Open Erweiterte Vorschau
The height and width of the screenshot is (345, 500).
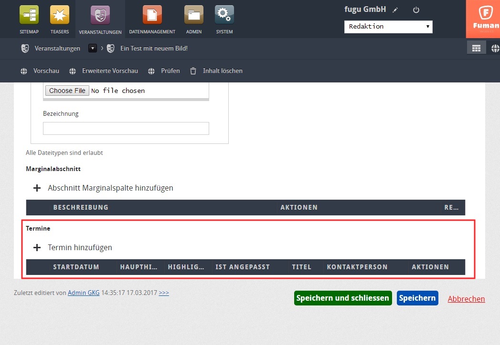[x=104, y=71]
